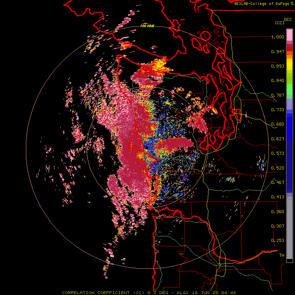Pick the dark navy color bar segment
295x295 pixels.
pos(289,167)
